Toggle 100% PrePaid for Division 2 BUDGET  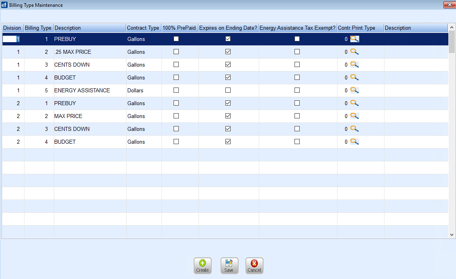(176, 142)
